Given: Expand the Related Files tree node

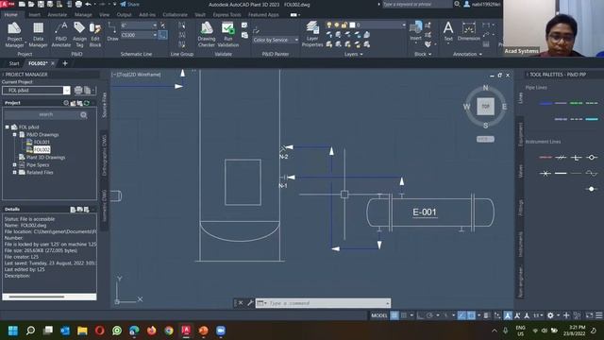Looking at the screenshot, I should [x=15, y=172].
